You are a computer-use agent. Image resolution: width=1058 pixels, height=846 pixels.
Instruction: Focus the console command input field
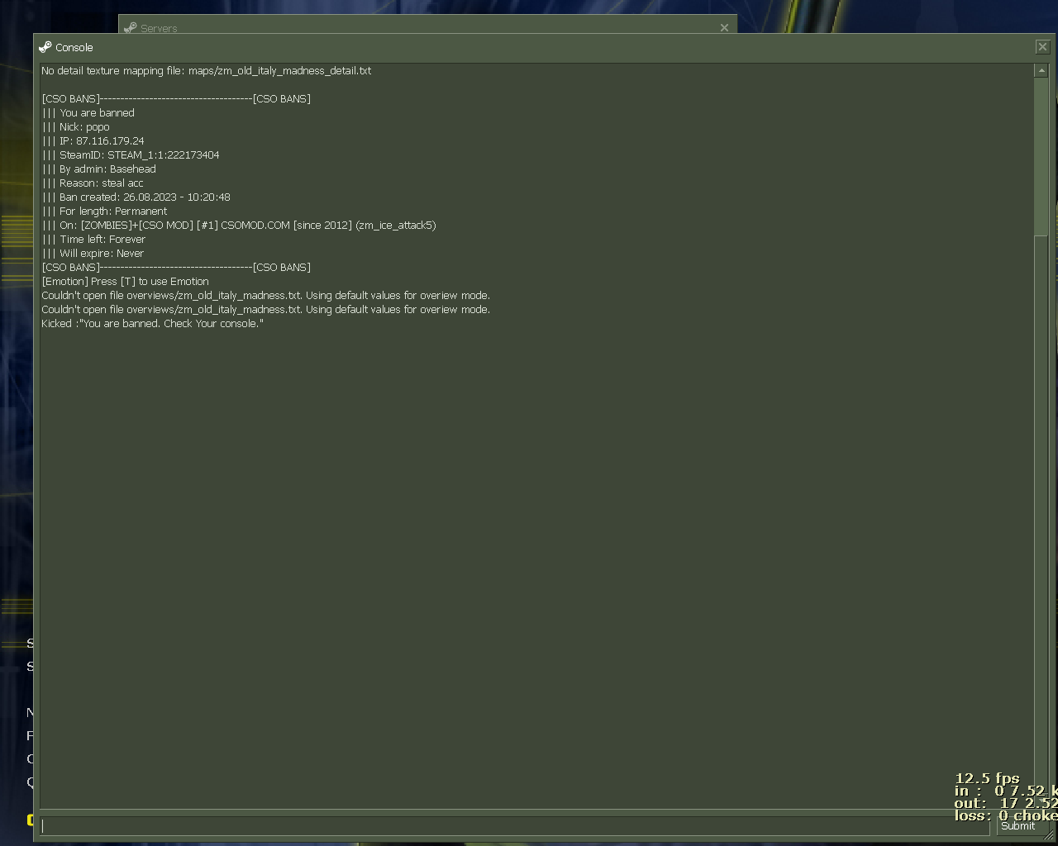coord(512,825)
